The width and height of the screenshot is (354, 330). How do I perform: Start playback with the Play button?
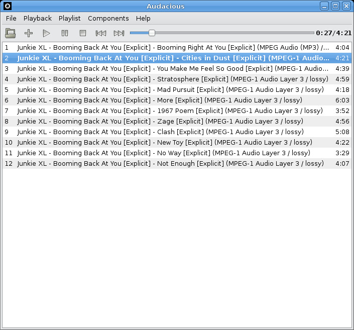coord(46,33)
